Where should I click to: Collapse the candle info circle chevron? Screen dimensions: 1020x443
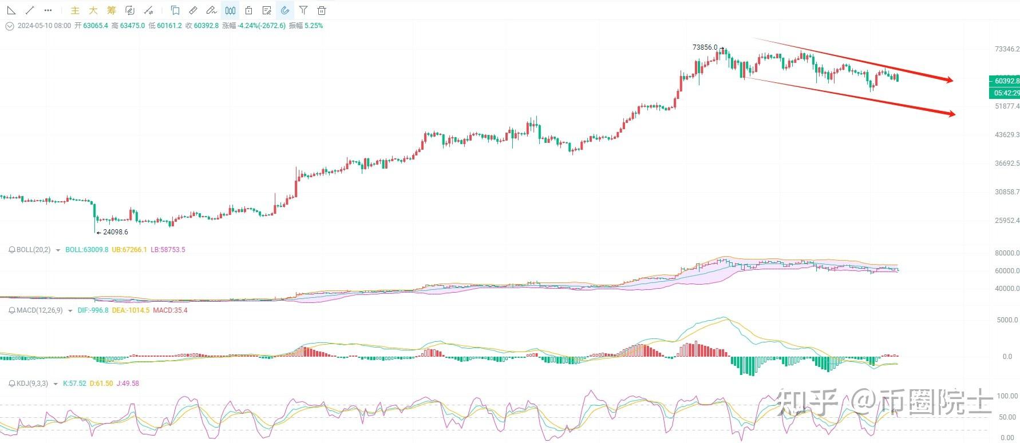[10, 26]
